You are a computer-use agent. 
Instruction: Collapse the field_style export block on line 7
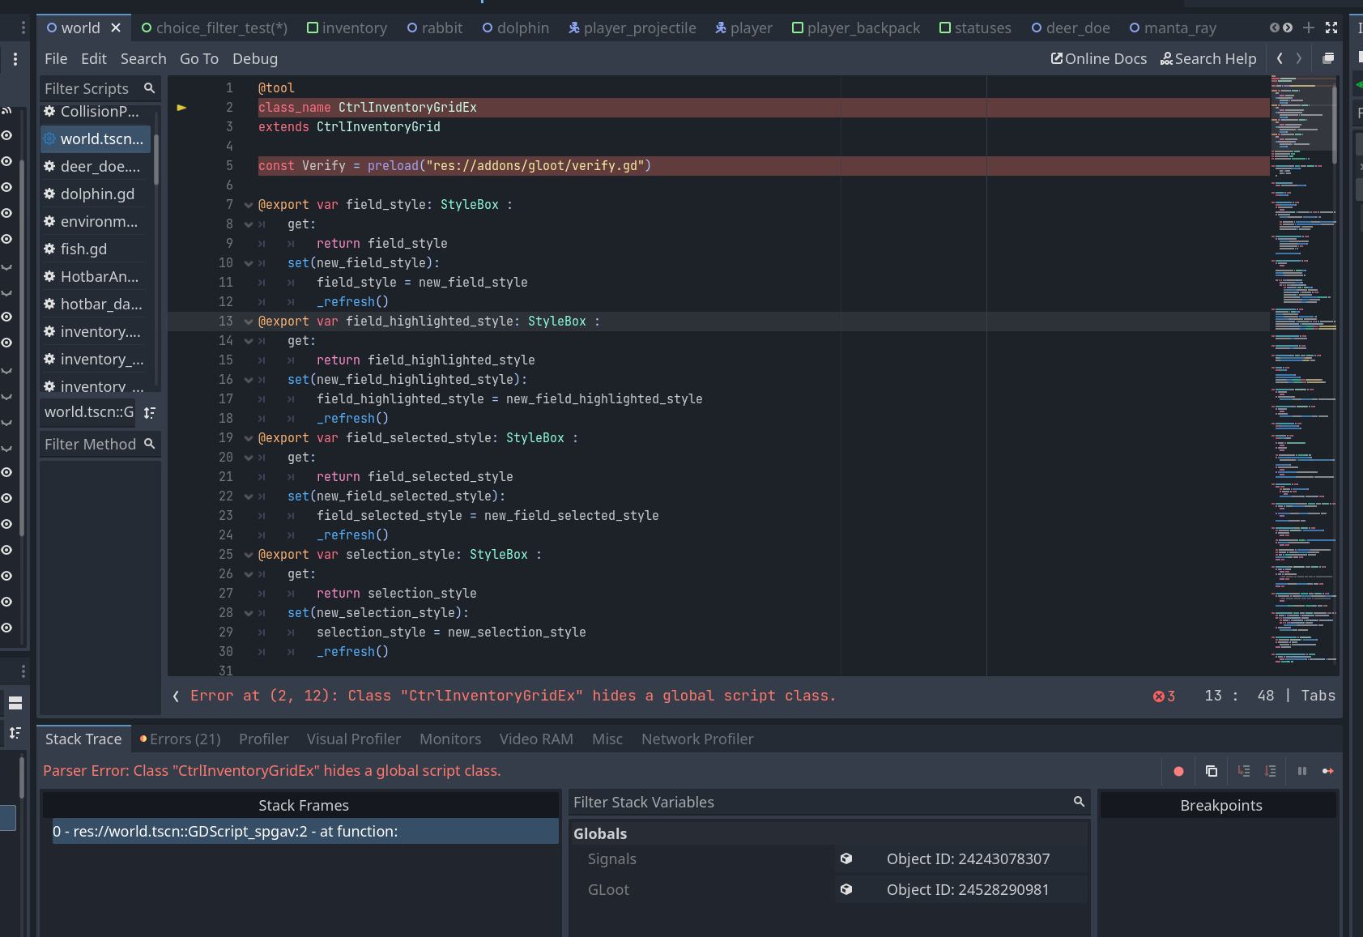pyautogui.click(x=247, y=204)
